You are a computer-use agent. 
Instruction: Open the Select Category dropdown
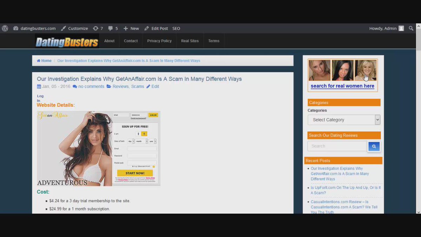coord(344,120)
